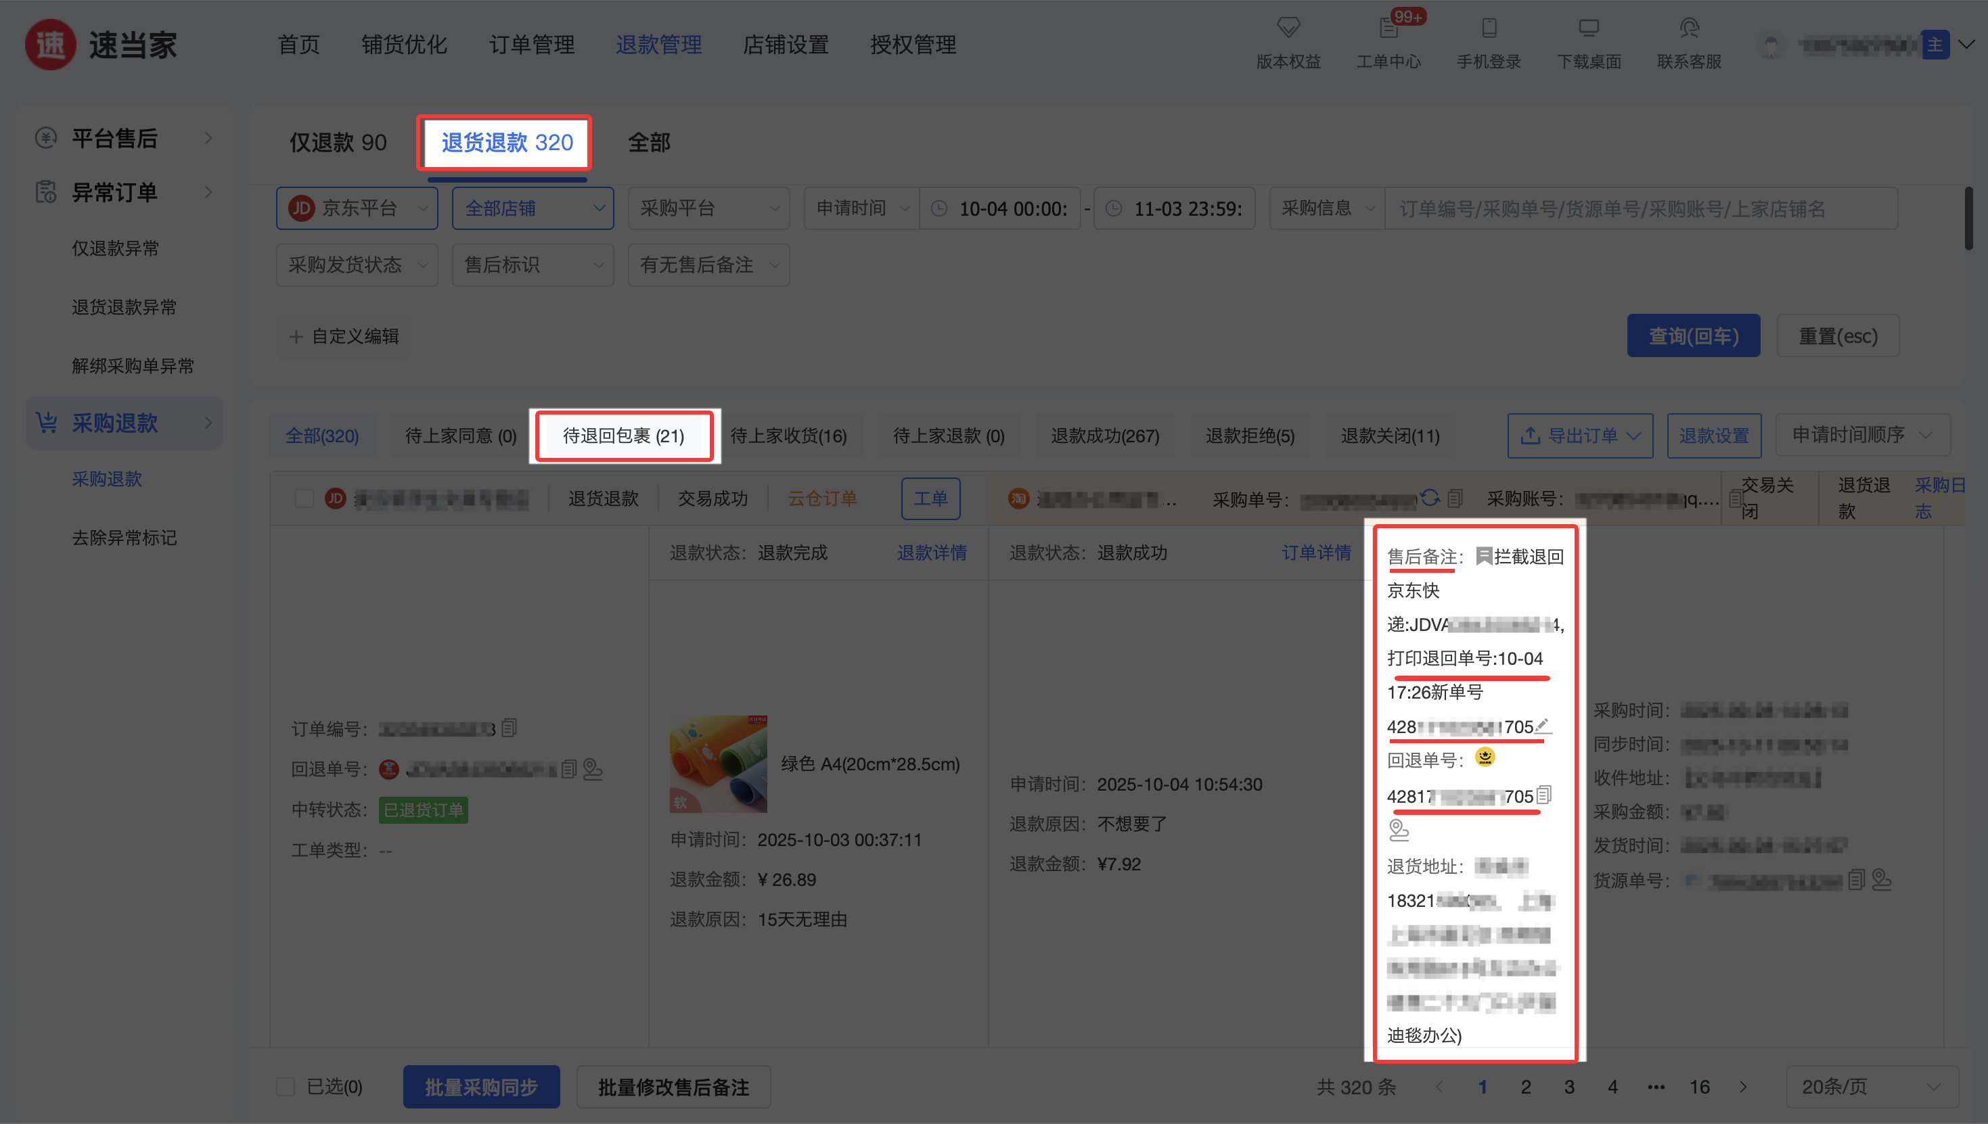This screenshot has height=1124, width=1988.
Task: Click refresh icon next to 采购单号
Action: pyautogui.click(x=1430, y=498)
